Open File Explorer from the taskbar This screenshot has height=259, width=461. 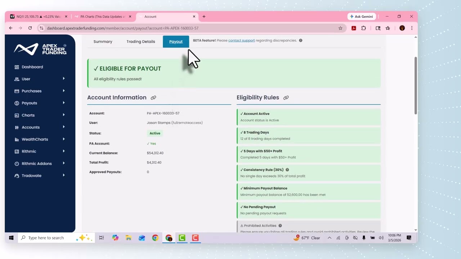point(129,238)
